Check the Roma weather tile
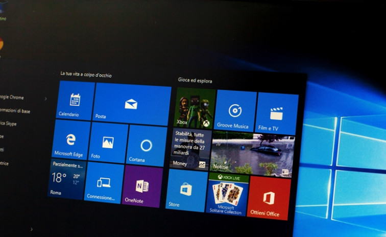 [x=66, y=178]
